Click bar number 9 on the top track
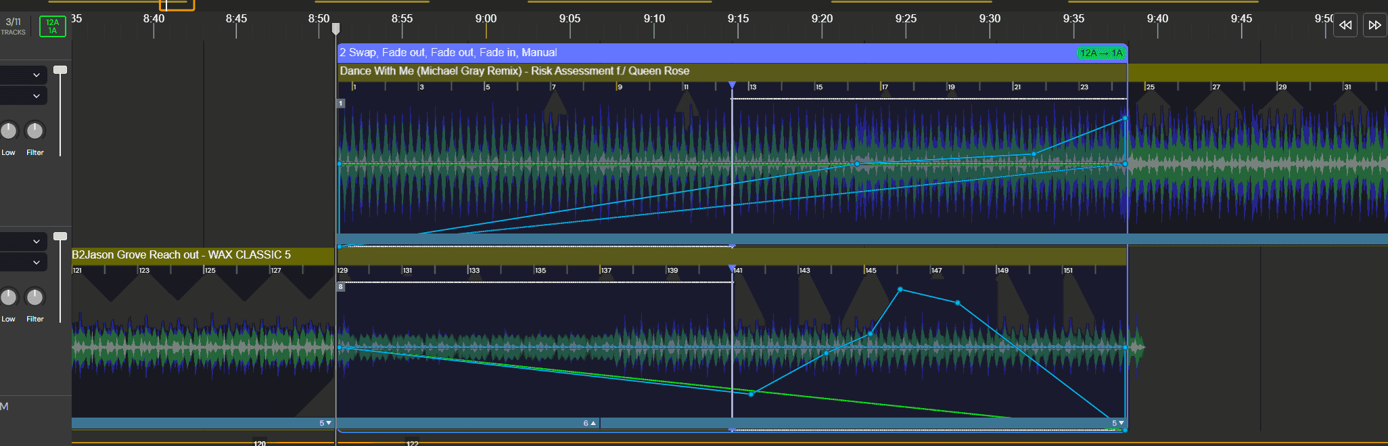The image size is (1388, 446). tap(620, 87)
